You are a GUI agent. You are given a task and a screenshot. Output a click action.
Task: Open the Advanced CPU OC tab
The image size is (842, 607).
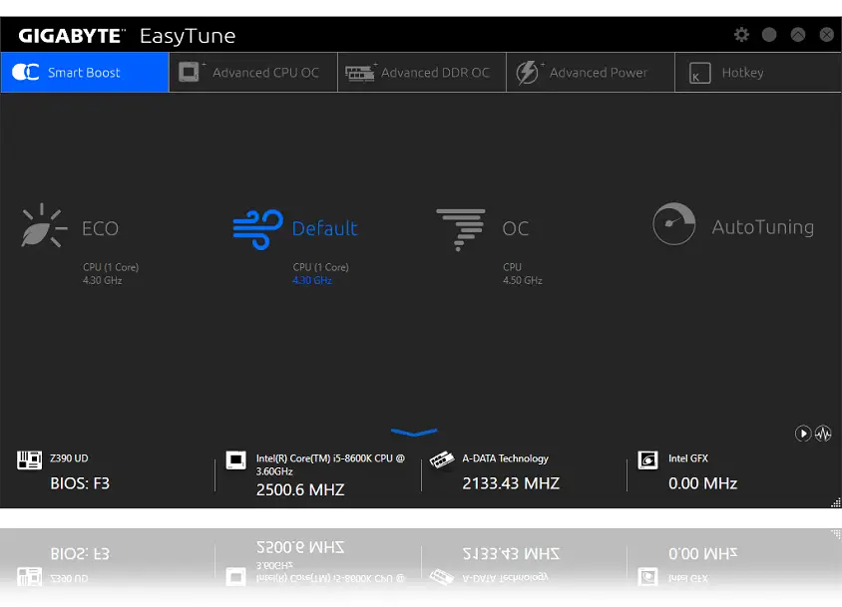[x=253, y=73]
